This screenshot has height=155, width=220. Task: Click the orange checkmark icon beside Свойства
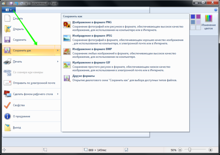point(7,105)
